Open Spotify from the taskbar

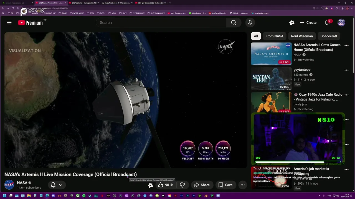click(x=84, y=196)
